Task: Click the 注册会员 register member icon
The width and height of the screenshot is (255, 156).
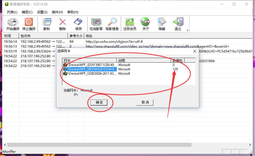Action: click(x=130, y=22)
